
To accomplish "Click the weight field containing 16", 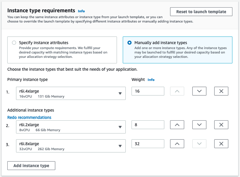I will click(x=148, y=91).
